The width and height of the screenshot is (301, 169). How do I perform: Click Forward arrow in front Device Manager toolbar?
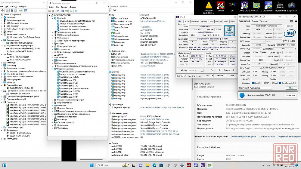(x=53, y=11)
